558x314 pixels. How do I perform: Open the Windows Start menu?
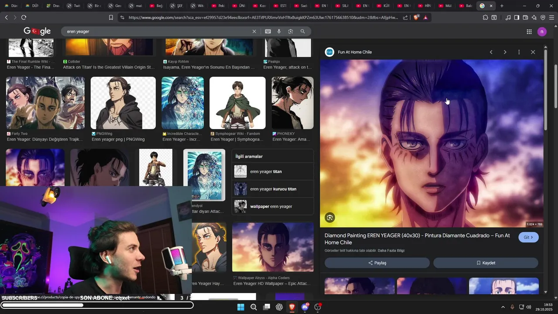click(241, 307)
